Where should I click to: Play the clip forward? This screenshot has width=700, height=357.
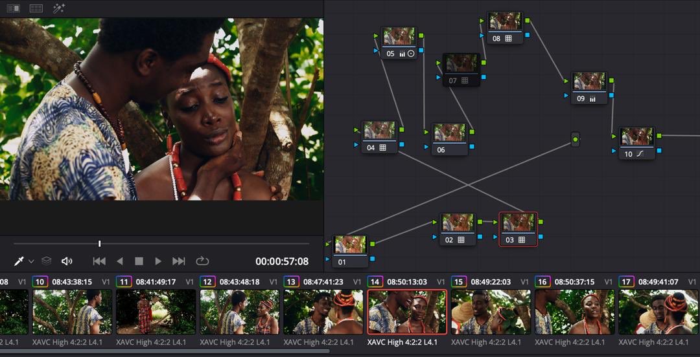coord(158,261)
